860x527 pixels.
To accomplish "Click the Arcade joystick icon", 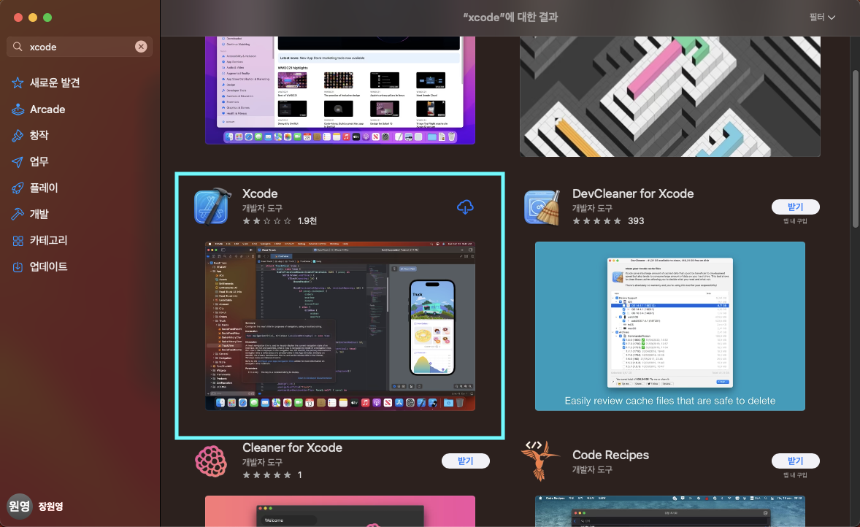I will (18, 109).
